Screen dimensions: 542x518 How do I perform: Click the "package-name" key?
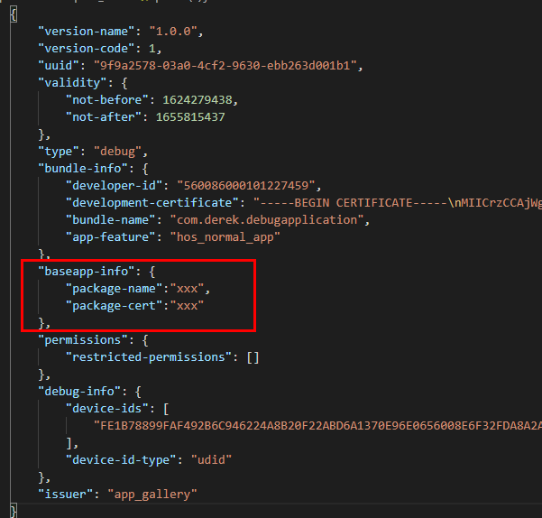pyautogui.click(x=114, y=289)
